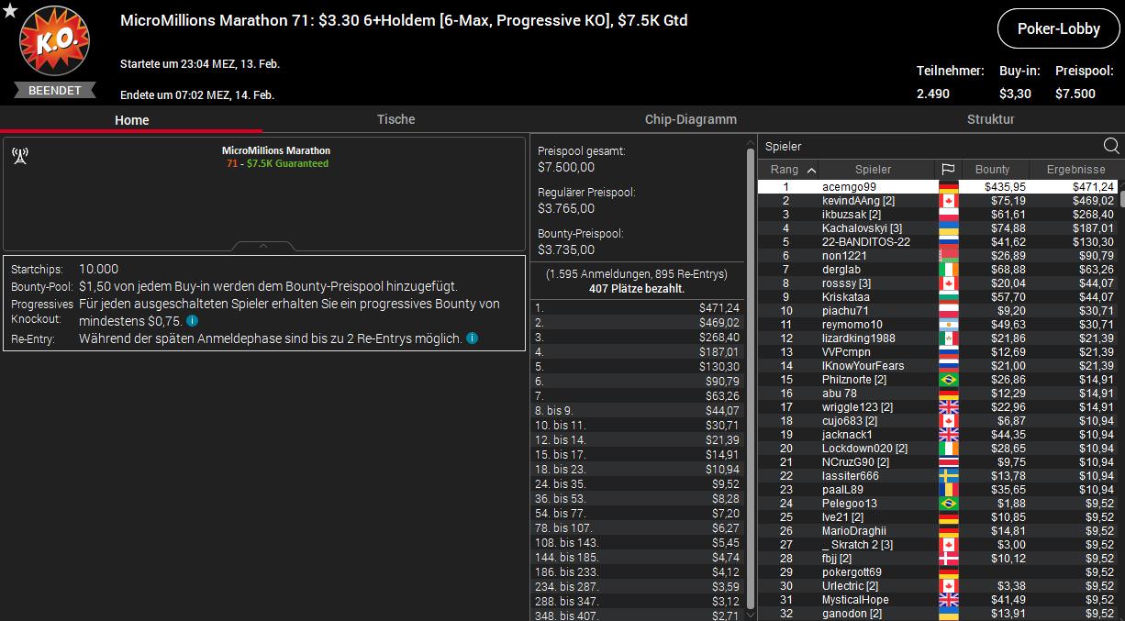
Task: Select the Home tab
Action: [131, 120]
